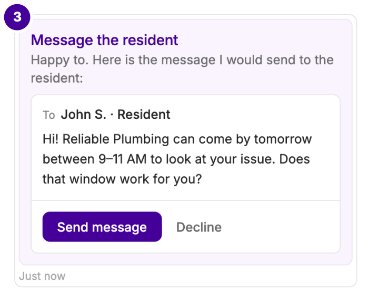
Task: Click the 'Just now' timestamp
Action: point(42,276)
